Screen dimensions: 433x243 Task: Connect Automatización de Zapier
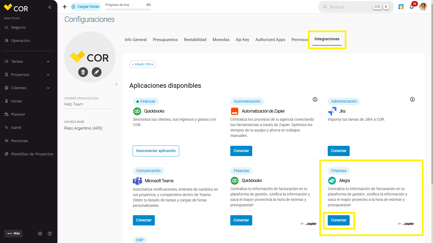click(241, 151)
